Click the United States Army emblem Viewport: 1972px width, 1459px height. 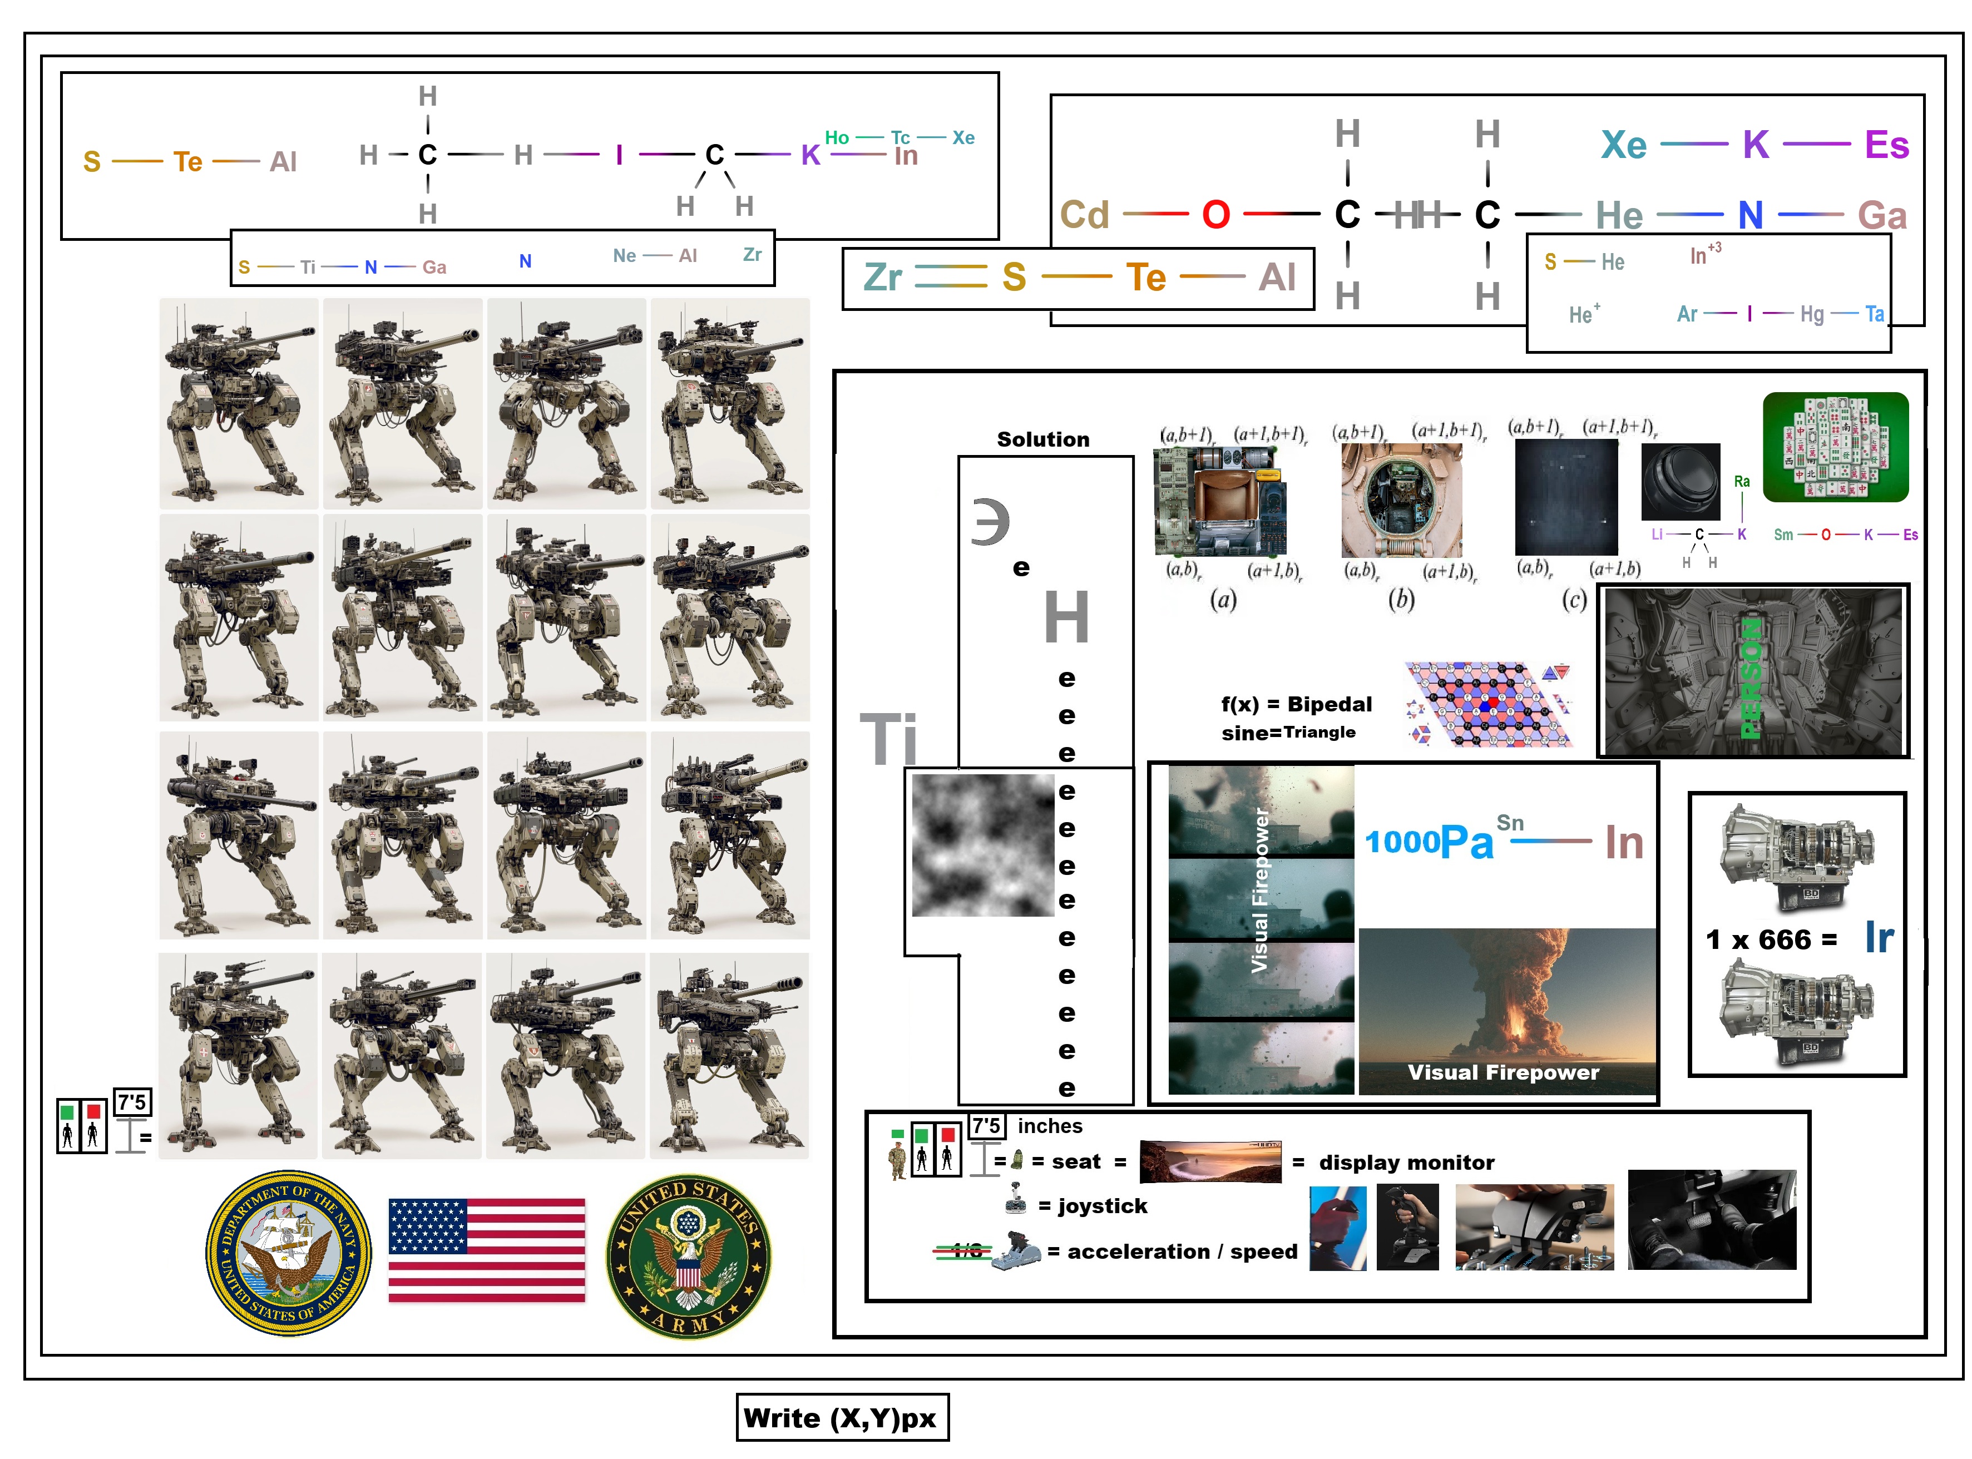[689, 1256]
